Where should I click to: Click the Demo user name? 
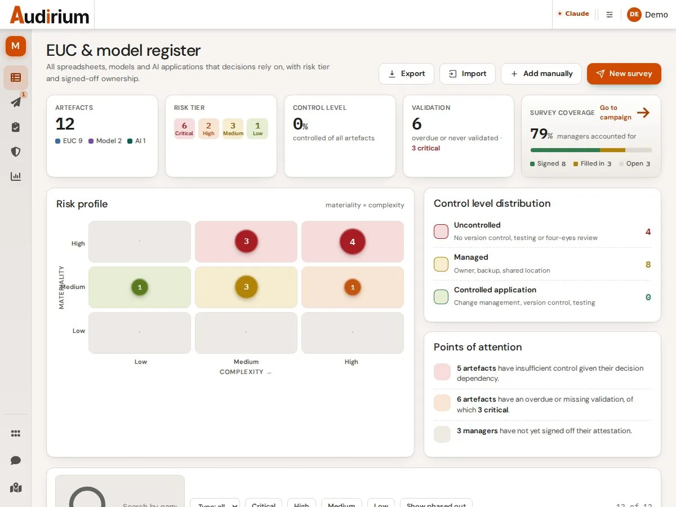tap(656, 15)
